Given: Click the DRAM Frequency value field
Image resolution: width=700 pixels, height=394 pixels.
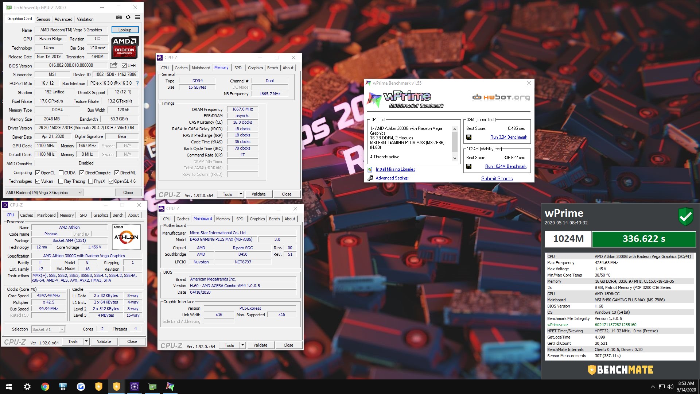Looking at the screenshot, I should tap(242, 109).
